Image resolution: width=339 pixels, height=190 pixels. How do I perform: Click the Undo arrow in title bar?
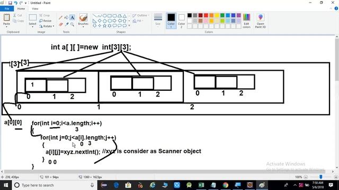[x=15, y=3]
